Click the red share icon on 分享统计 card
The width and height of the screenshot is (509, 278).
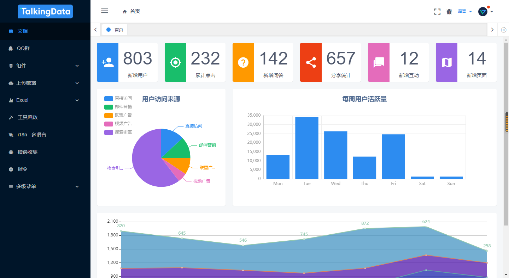tap(311, 62)
